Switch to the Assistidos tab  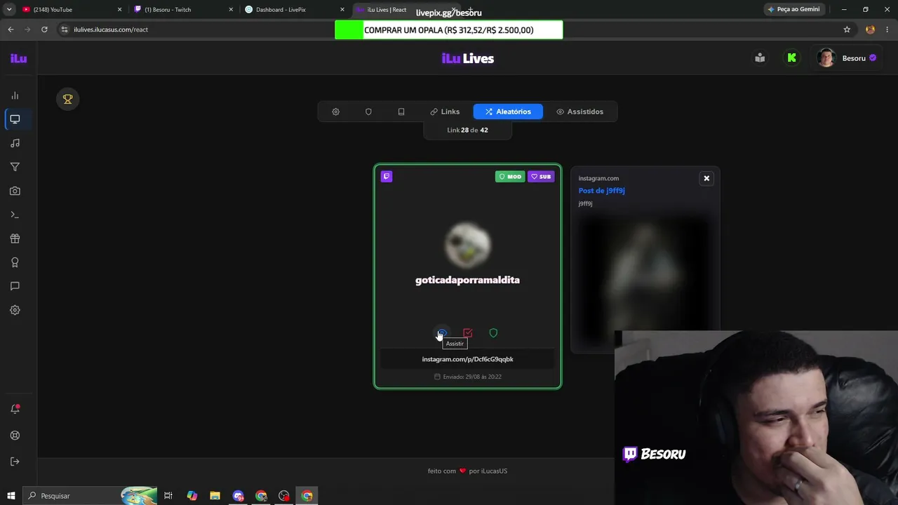pos(579,112)
